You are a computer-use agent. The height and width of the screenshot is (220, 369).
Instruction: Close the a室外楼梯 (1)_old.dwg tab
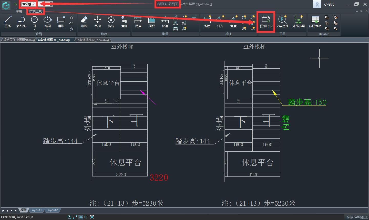(x=75, y=40)
